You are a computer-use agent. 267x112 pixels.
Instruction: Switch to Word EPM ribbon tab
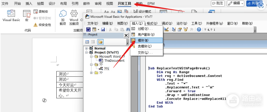(x=151, y=3)
